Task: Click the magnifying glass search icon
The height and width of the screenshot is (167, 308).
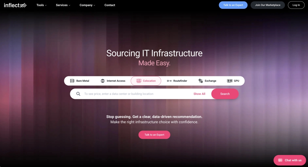Action: (x=78, y=94)
